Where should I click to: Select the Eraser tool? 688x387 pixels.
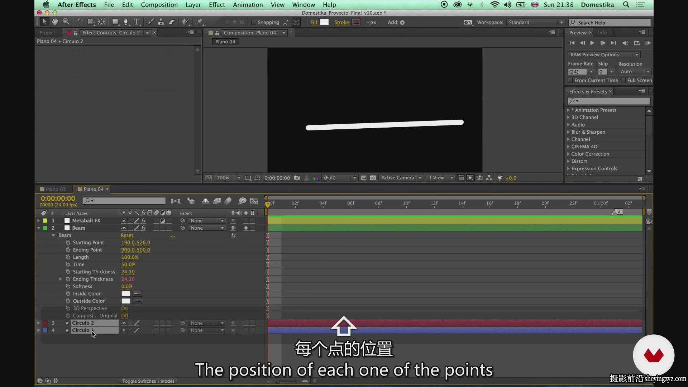tap(172, 22)
